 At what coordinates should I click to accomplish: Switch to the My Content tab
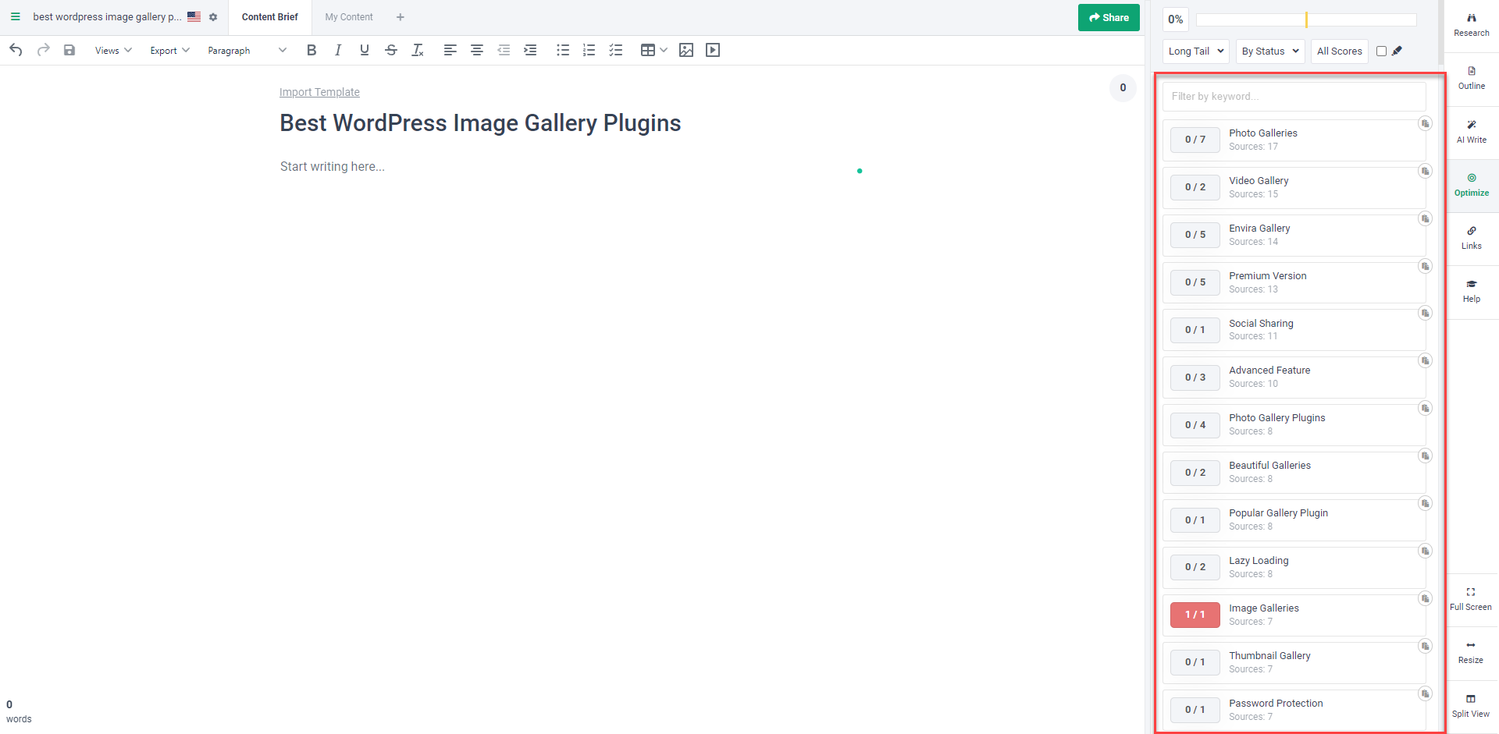click(349, 17)
